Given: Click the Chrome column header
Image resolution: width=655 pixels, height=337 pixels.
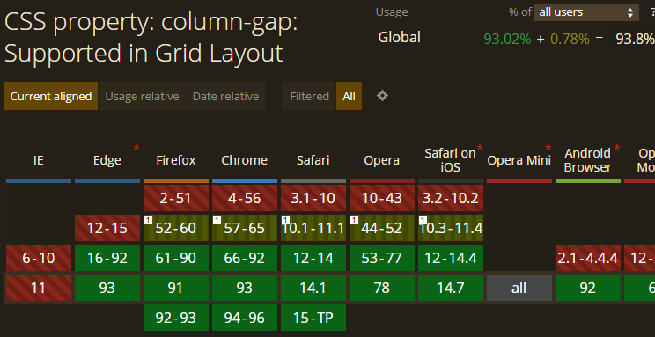Looking at the screenshot, I should click(x=245, y=160).
